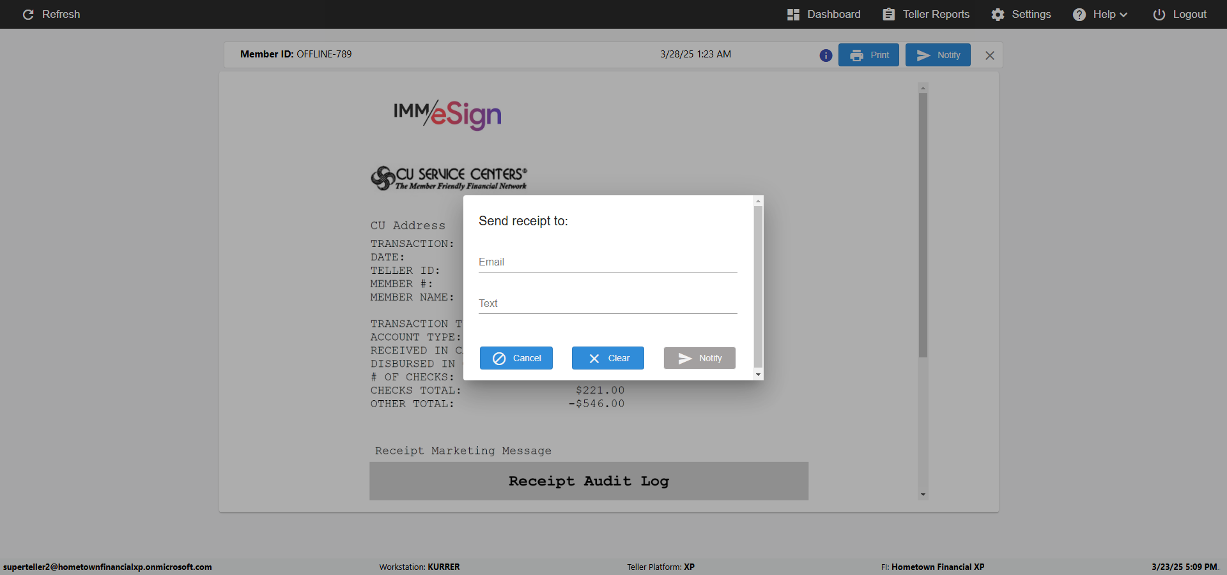Click the dialog scrollbar down arrow

click(x=759, y=375)
